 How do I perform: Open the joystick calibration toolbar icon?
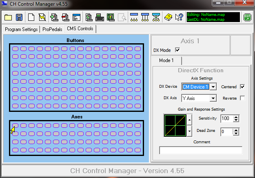(89, 17)
